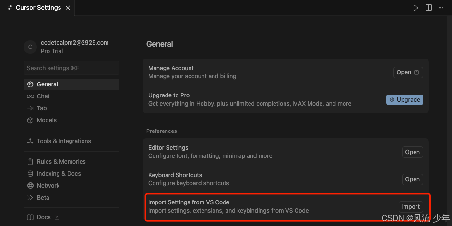Go to Tools & Integrations settings
The height and width of the screenshot is (226, 452).
(x=71, y=141)
